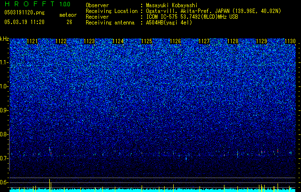301x192 pixels.
Task: Select the filename 0503191120.png
Action: [x=24, y=12]
